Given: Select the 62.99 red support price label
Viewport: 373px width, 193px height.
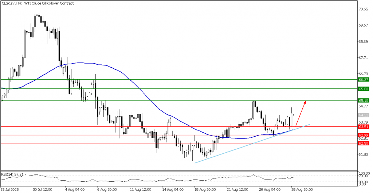Looking at the screenshot, I should pyautogui.click(x=364, y=135).
